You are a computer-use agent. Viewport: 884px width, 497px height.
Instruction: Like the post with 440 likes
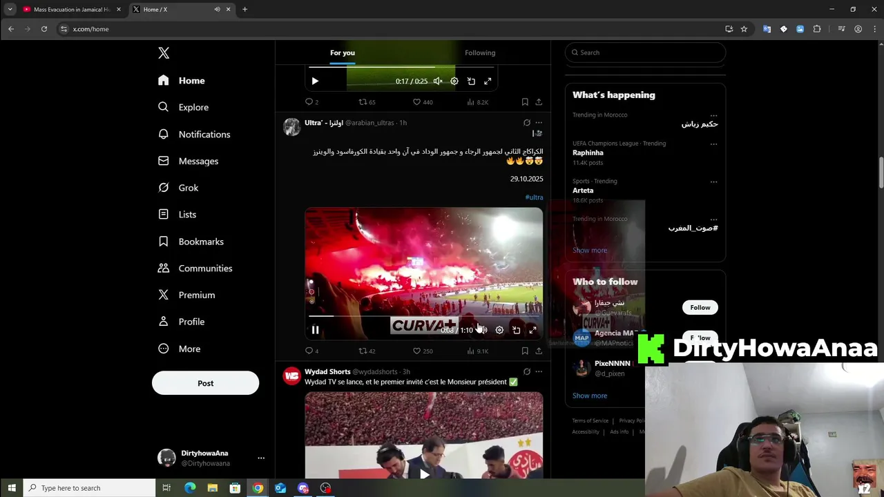423,102
